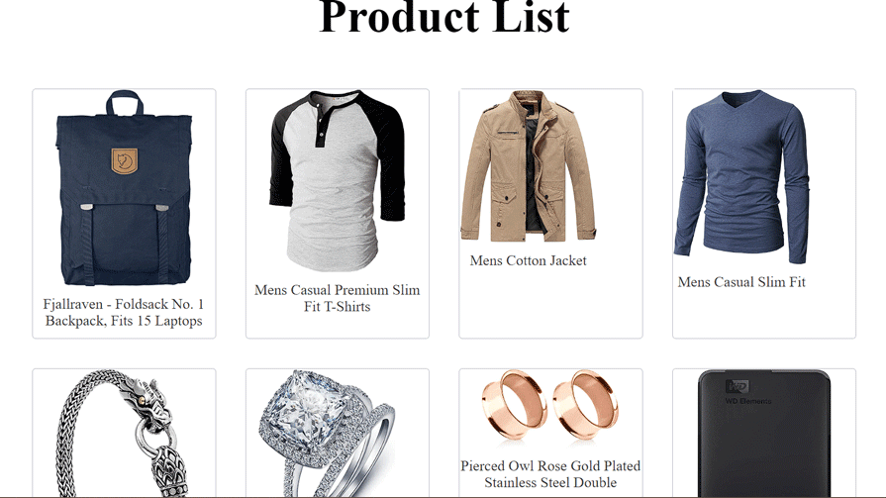Click the left rose gold ear plug
This screenshot has width=886, height=498.
(x=514, y=405)
